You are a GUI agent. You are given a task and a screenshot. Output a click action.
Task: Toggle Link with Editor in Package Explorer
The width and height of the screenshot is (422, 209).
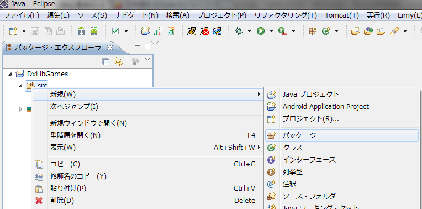click(118, 61)
